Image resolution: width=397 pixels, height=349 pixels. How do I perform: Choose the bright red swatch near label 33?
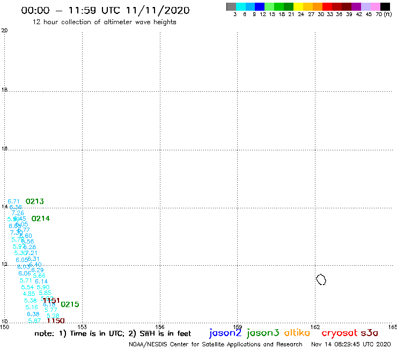[327, 6]
